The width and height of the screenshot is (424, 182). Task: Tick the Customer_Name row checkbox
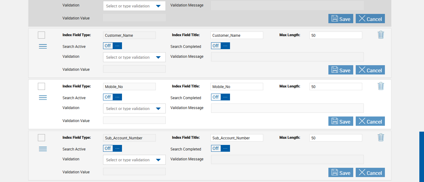(x=41, y=35)
